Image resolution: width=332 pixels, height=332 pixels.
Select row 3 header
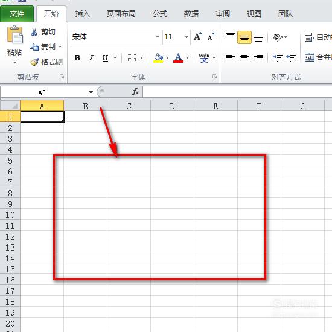tap(10, 139)
